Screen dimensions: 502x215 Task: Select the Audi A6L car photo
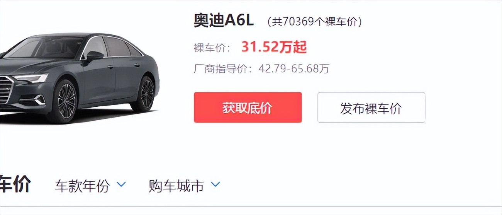79,77
